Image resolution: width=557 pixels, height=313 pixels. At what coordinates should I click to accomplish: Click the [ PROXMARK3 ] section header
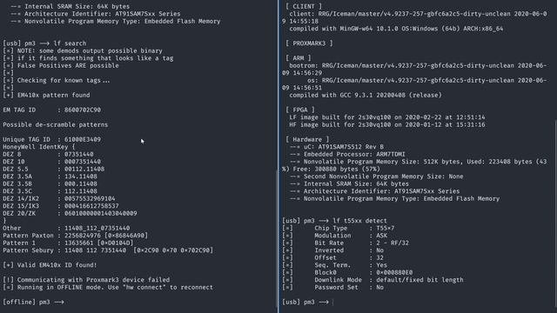(x=310, y=43)
